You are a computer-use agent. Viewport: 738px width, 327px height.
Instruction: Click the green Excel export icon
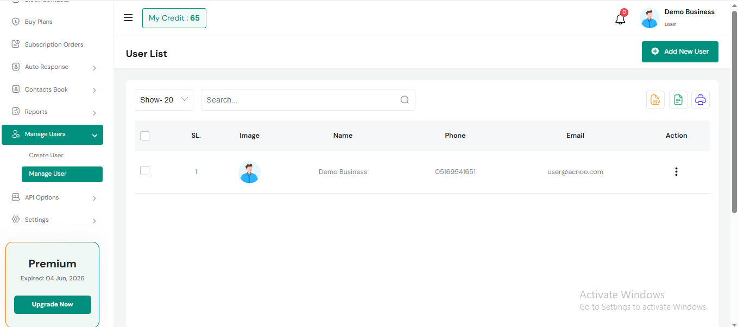(678, 100)
